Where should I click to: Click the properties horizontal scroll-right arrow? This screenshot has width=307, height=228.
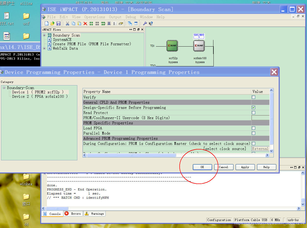267,155
